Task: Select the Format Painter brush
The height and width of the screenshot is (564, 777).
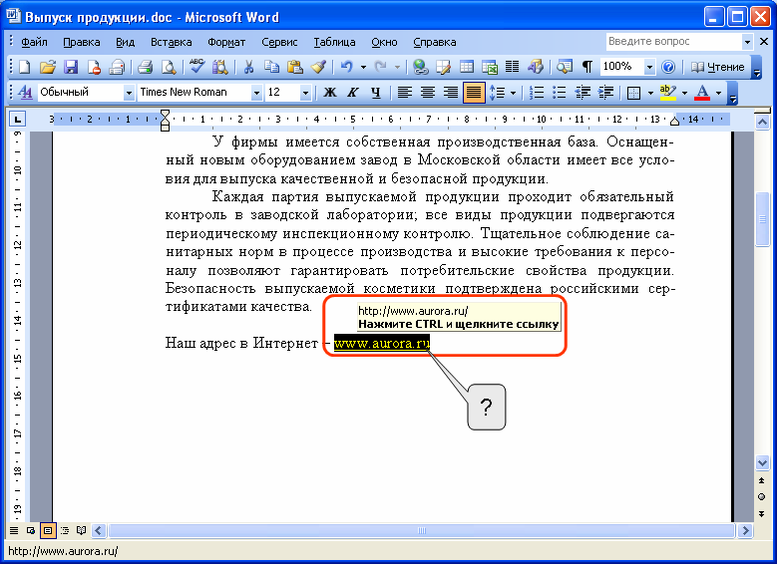Action: [x=318, y=67]
